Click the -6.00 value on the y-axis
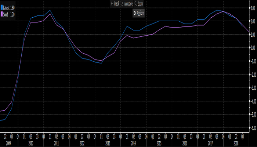The image size is (257, 147). pos(252,128)
